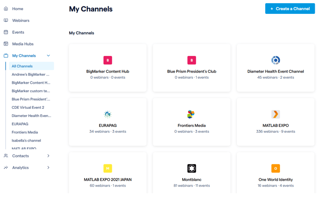
Task: Open the MATLAB EXPO card title
Action: coord(276,125)
